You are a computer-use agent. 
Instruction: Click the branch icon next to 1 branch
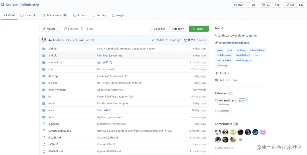coord(65,29)
